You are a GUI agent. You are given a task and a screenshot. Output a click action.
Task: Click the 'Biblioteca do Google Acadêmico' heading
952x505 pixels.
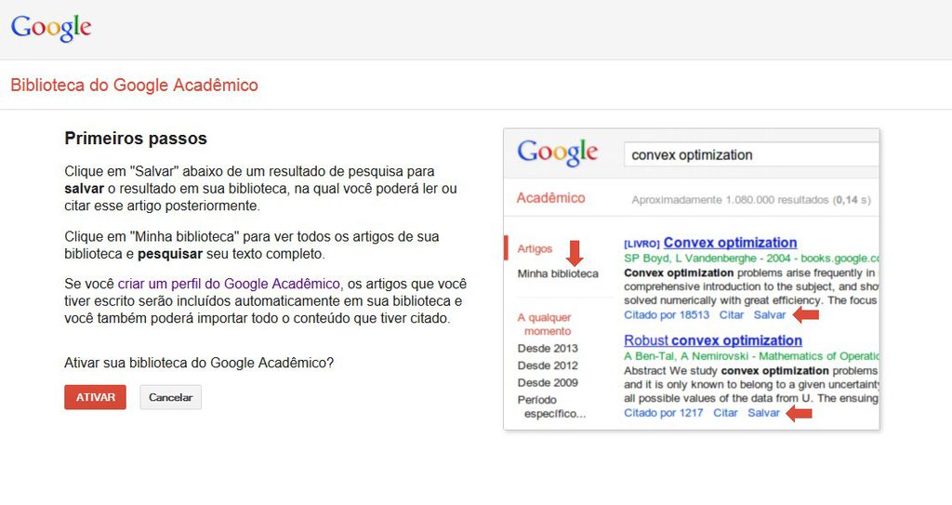(x=134, y=85)
